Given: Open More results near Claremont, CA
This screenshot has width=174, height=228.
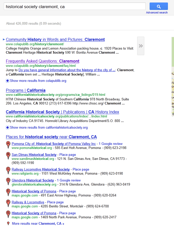Looking at the screenshot, I should tap(38, 224).
